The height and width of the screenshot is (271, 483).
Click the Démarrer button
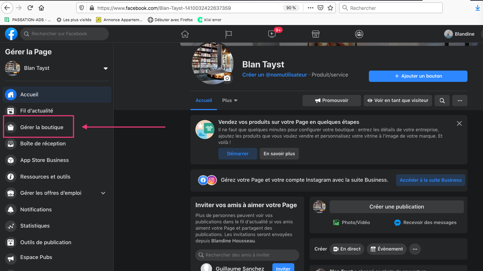238,154
